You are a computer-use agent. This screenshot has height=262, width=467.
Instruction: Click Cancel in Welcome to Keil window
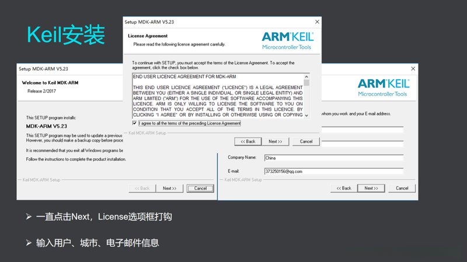[200, 188]
